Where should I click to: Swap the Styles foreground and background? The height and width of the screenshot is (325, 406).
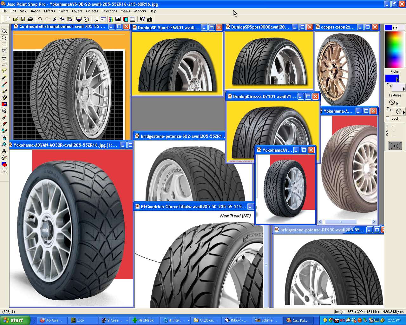(389, 85)
